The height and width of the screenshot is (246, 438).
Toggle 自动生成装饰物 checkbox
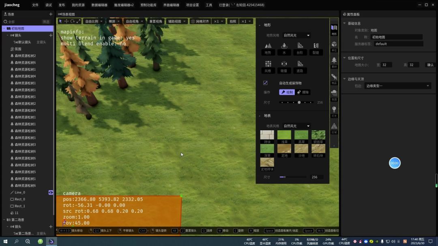(x=265, y=83)
